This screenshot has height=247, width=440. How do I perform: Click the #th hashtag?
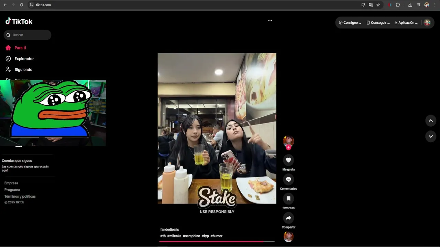tap(163, 236)
